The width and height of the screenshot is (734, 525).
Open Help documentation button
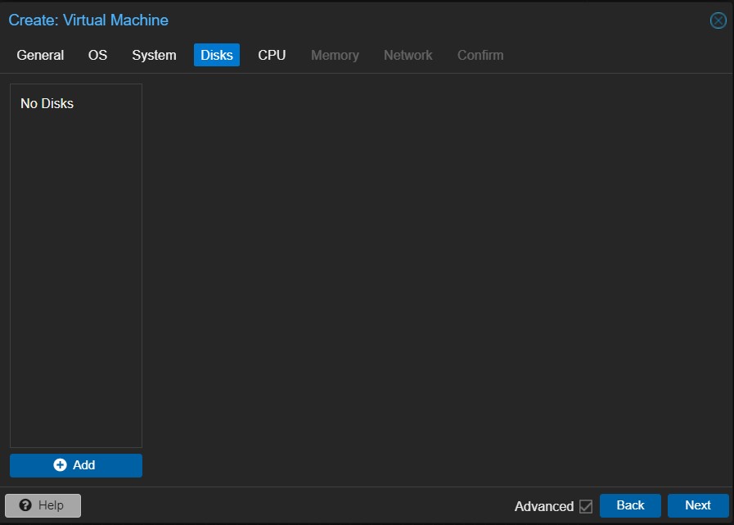[x=43, y=505]
